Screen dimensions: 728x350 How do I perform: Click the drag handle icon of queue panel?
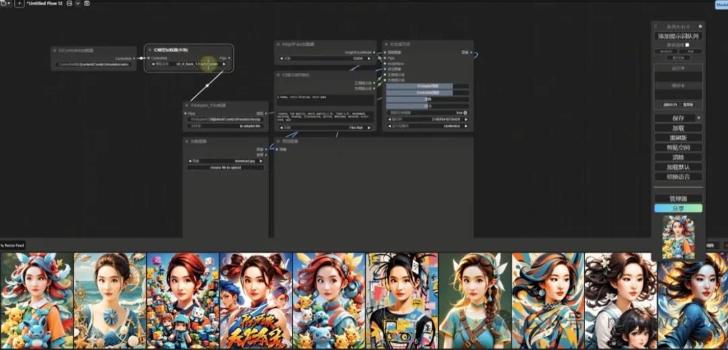pyautogui.click(x=656, y=27)
